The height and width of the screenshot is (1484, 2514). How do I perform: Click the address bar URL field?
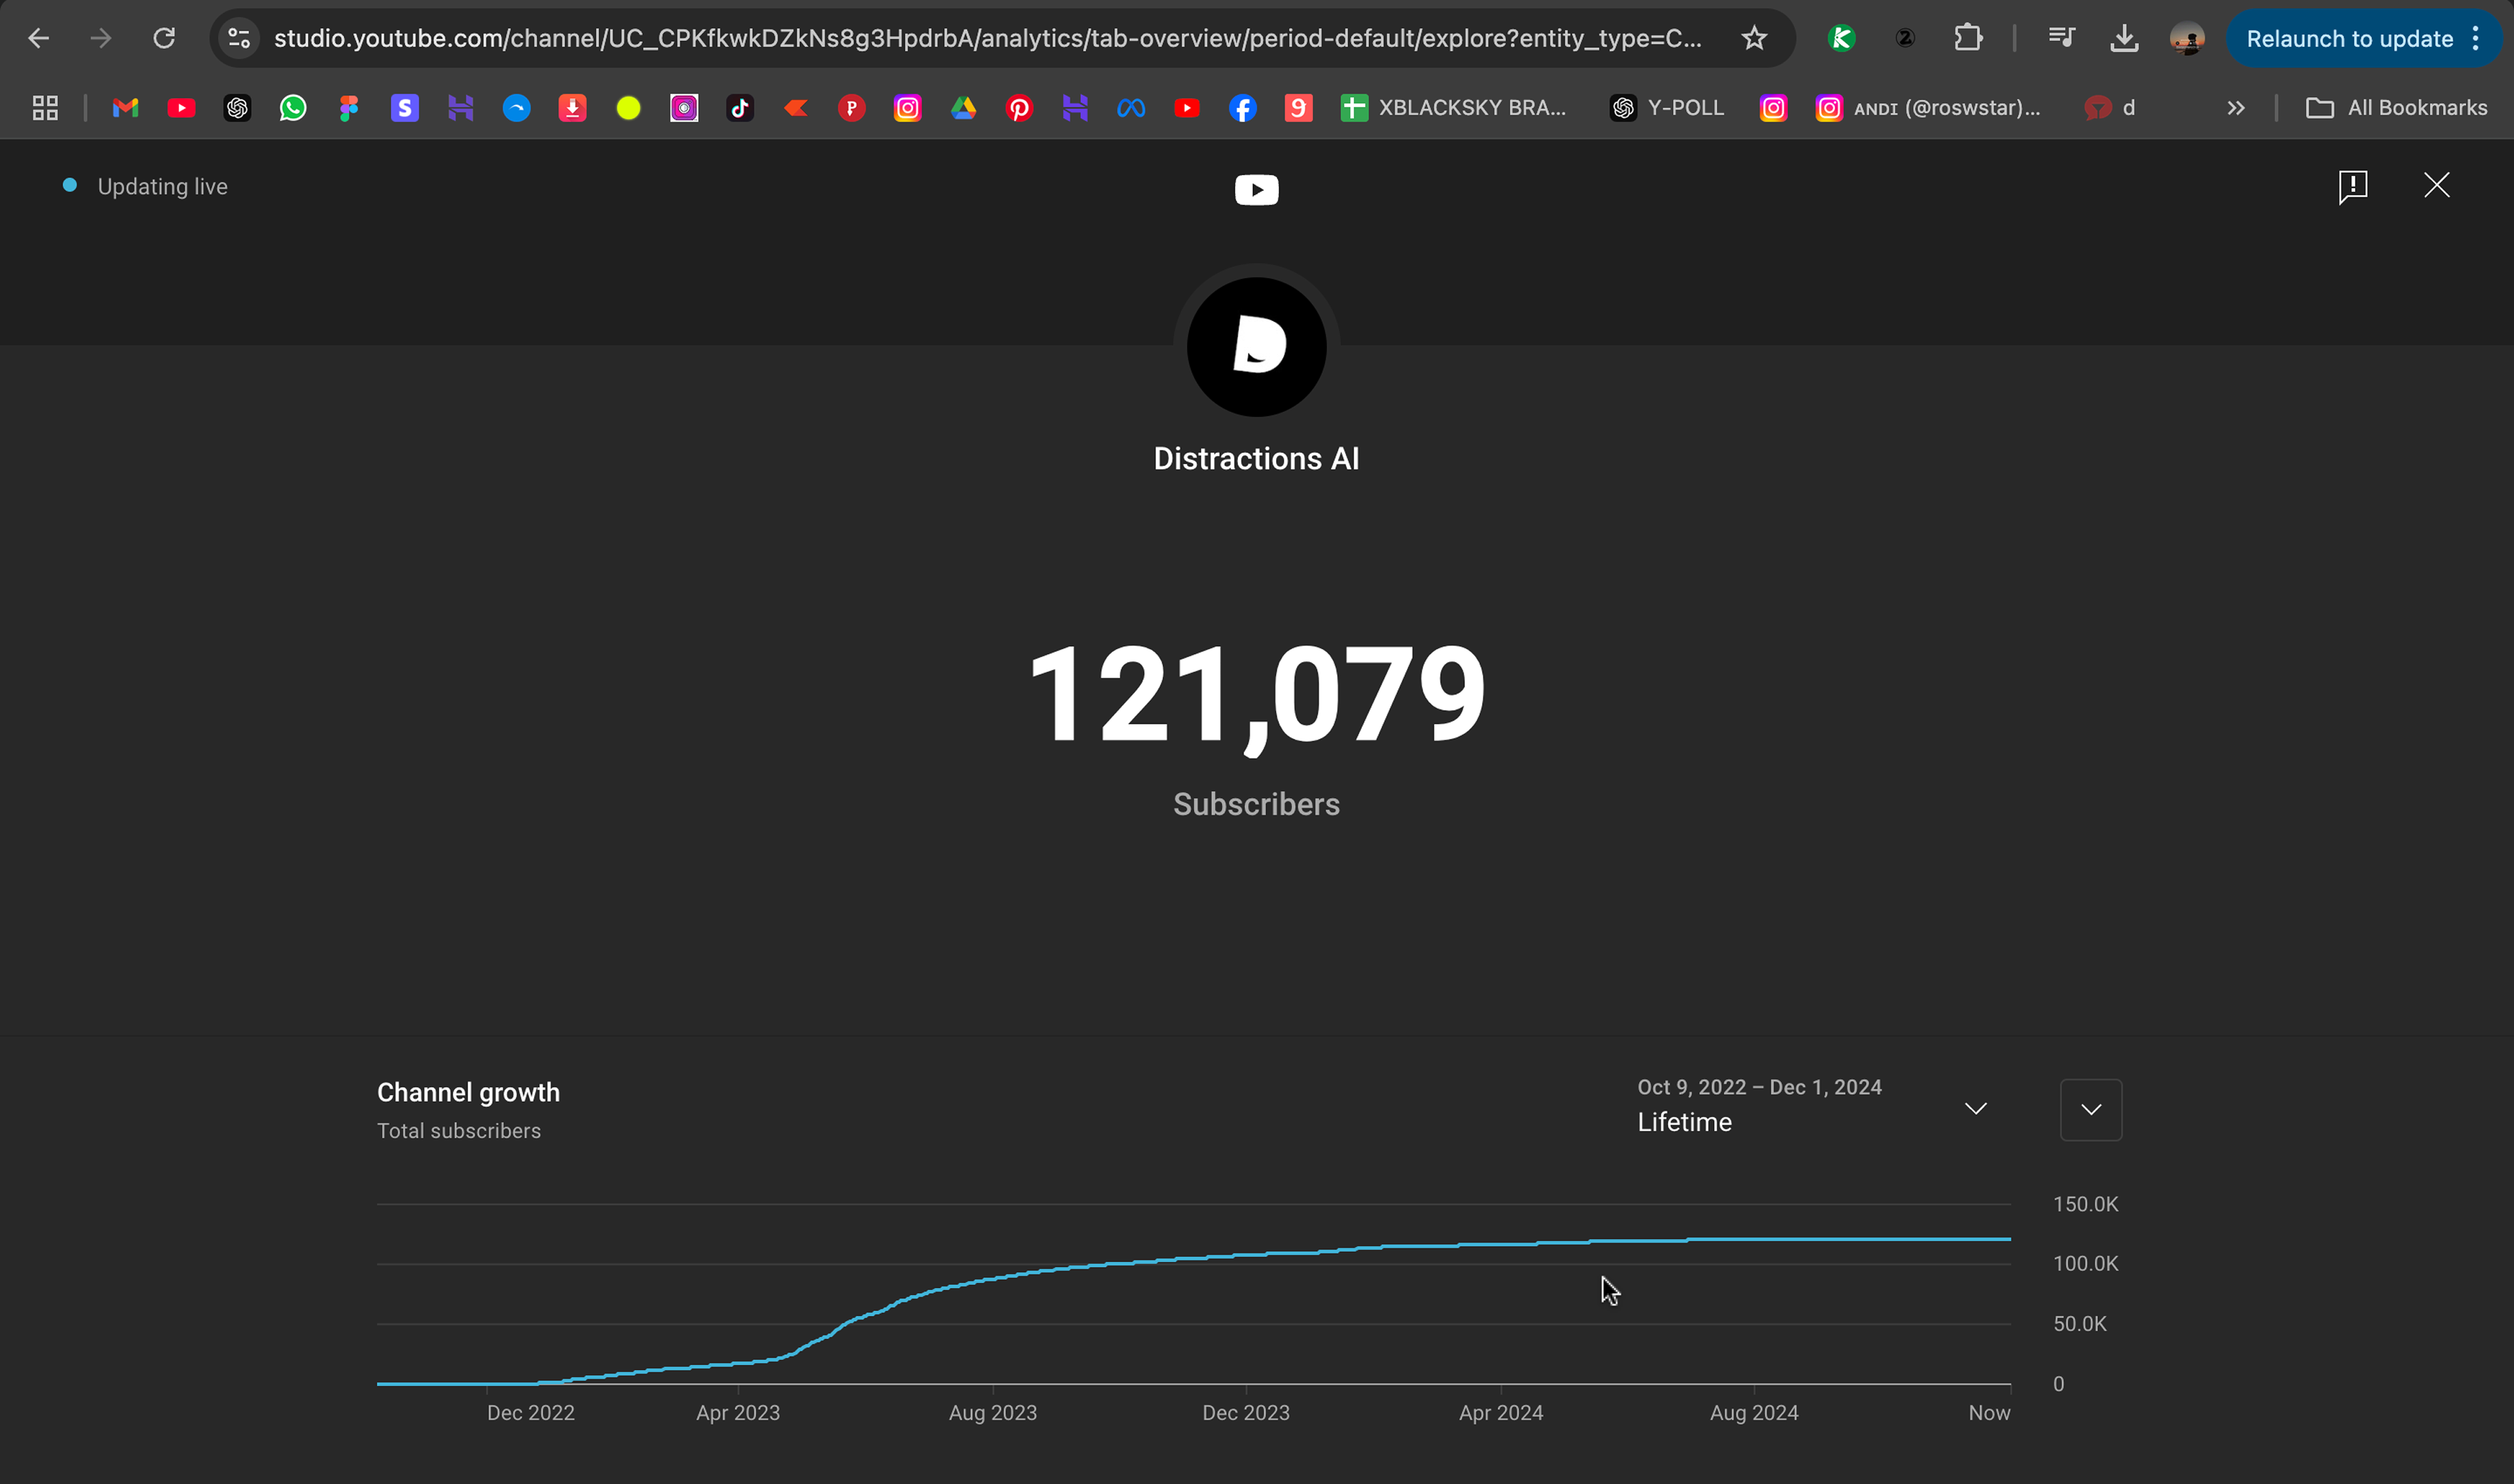pos(988,38)
